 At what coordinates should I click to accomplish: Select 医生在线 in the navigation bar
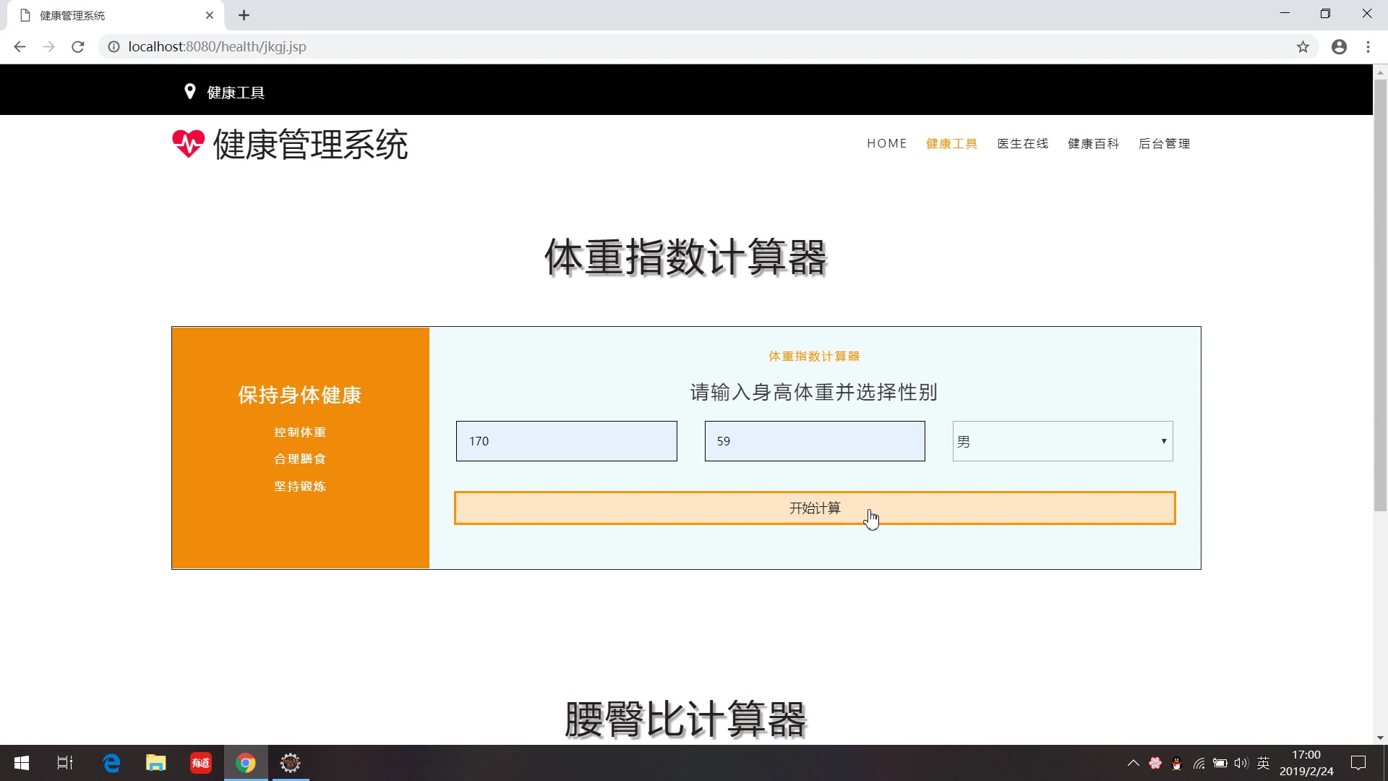pyautogui.click(x=1022, y=143)
